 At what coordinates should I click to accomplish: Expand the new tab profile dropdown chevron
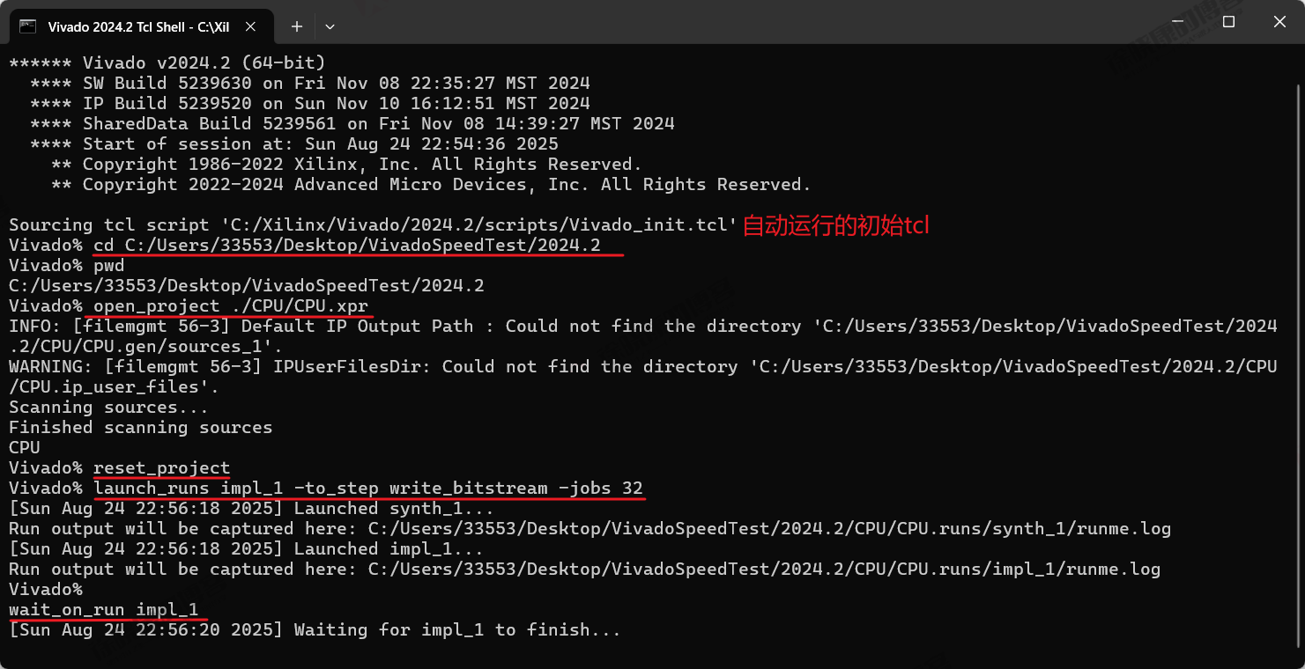click(330, 26)
